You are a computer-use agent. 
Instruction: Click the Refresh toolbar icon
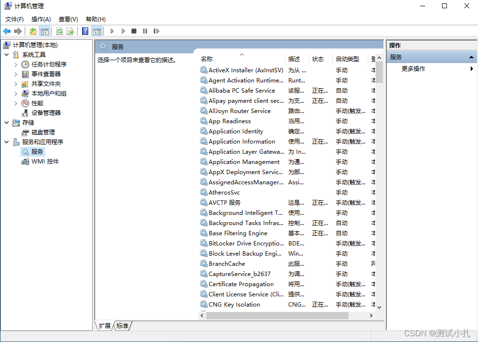59,31
